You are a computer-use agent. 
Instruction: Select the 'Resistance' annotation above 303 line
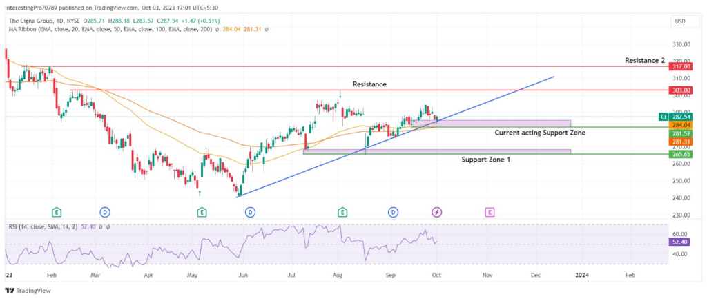369,84
